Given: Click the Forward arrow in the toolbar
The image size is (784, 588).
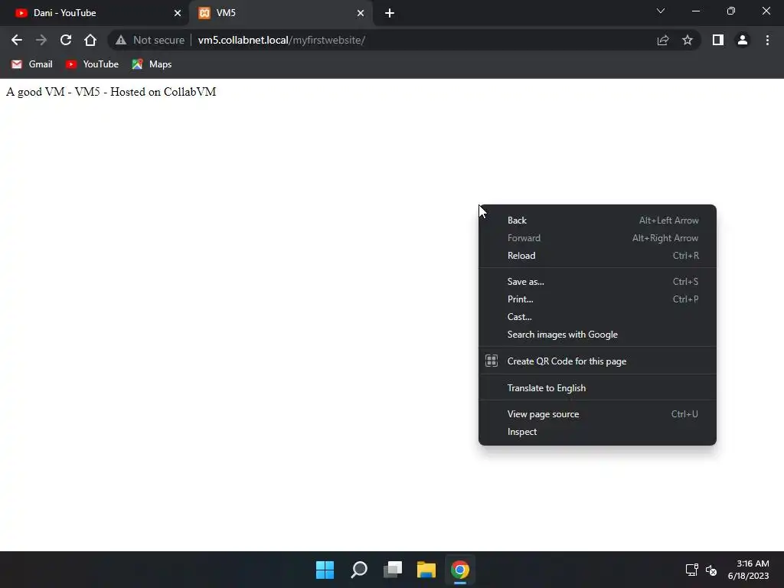Looking at the screenshot, I should point(41,40).
